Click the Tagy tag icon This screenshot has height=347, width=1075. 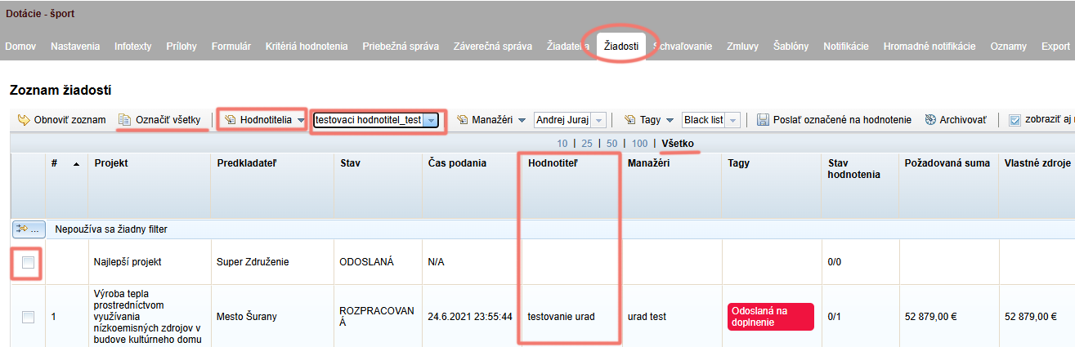click(629, 120)
